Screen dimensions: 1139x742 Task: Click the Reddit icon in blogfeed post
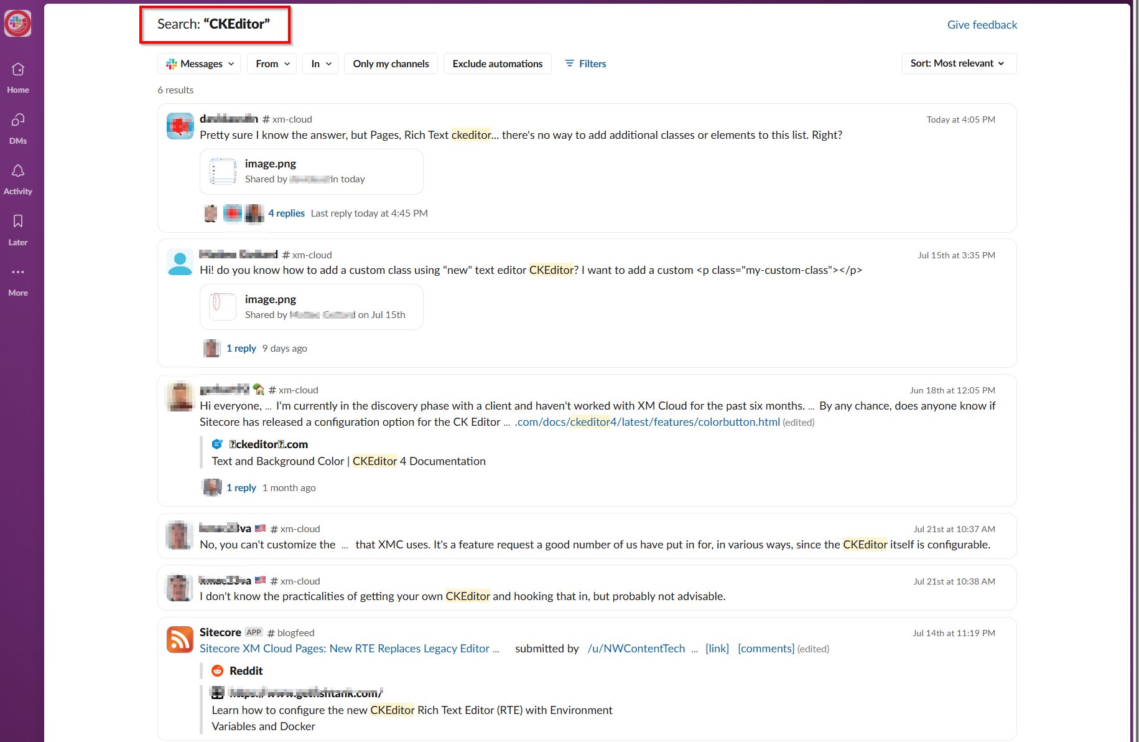pos(217,670)
